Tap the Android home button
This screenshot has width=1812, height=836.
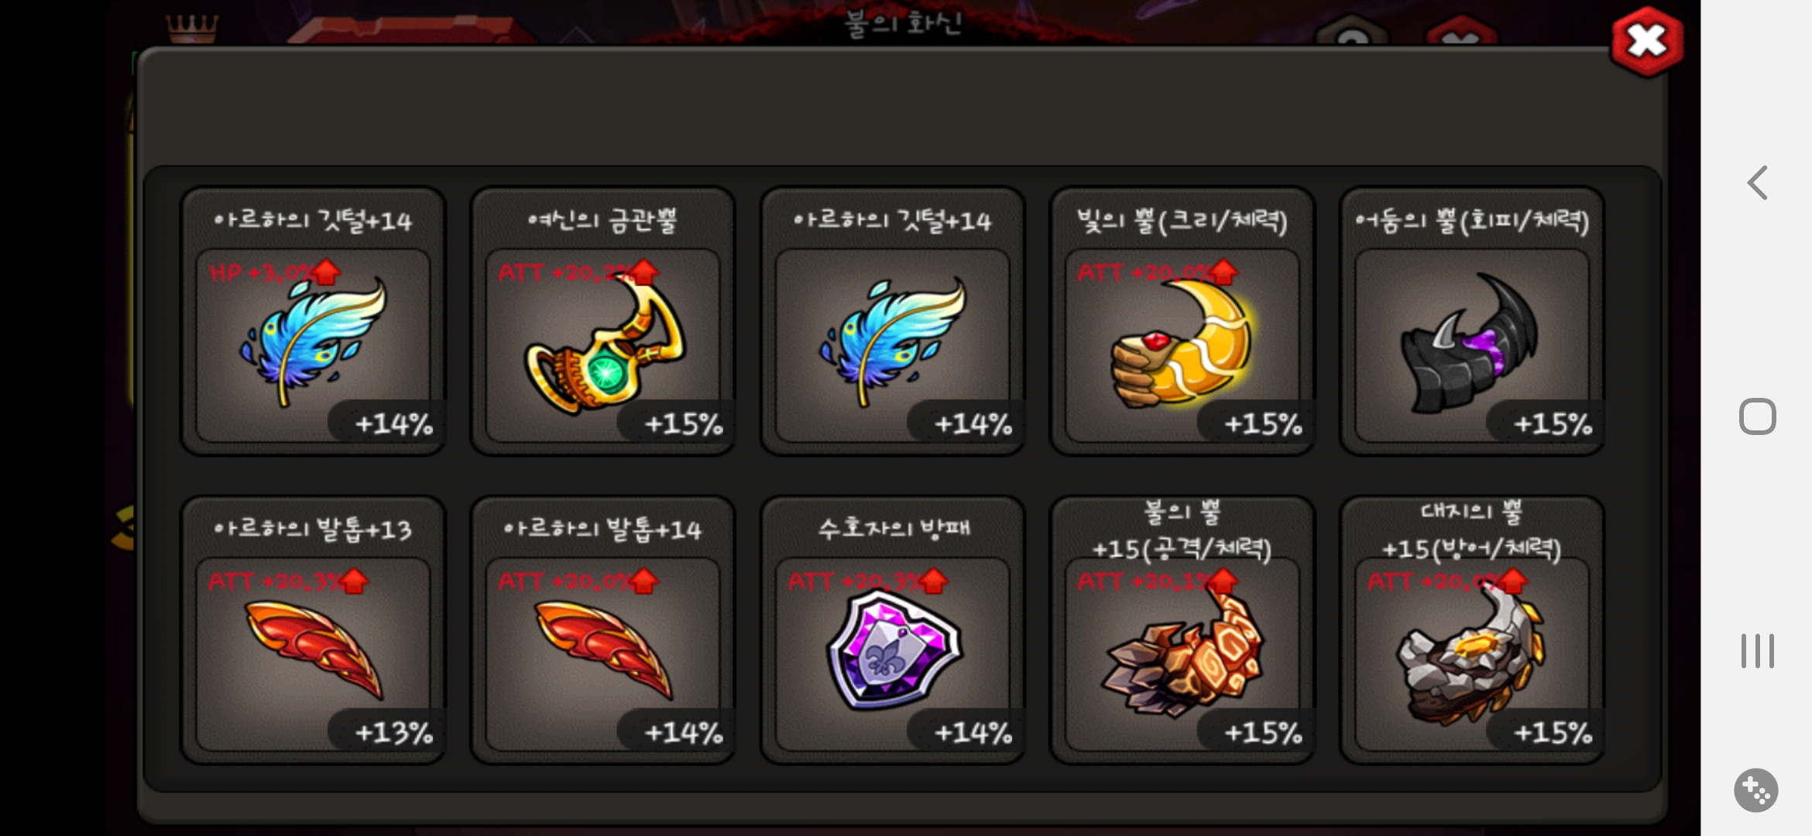tap(1757, 416)
